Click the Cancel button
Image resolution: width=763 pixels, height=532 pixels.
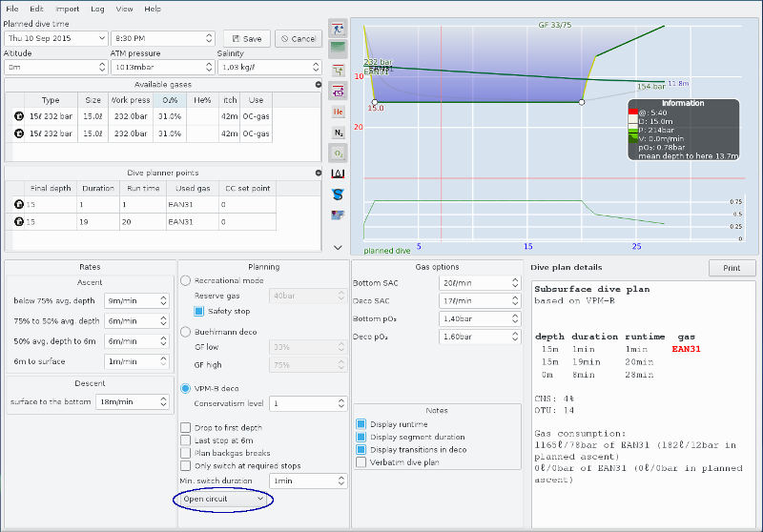click(x=299, y=38)
